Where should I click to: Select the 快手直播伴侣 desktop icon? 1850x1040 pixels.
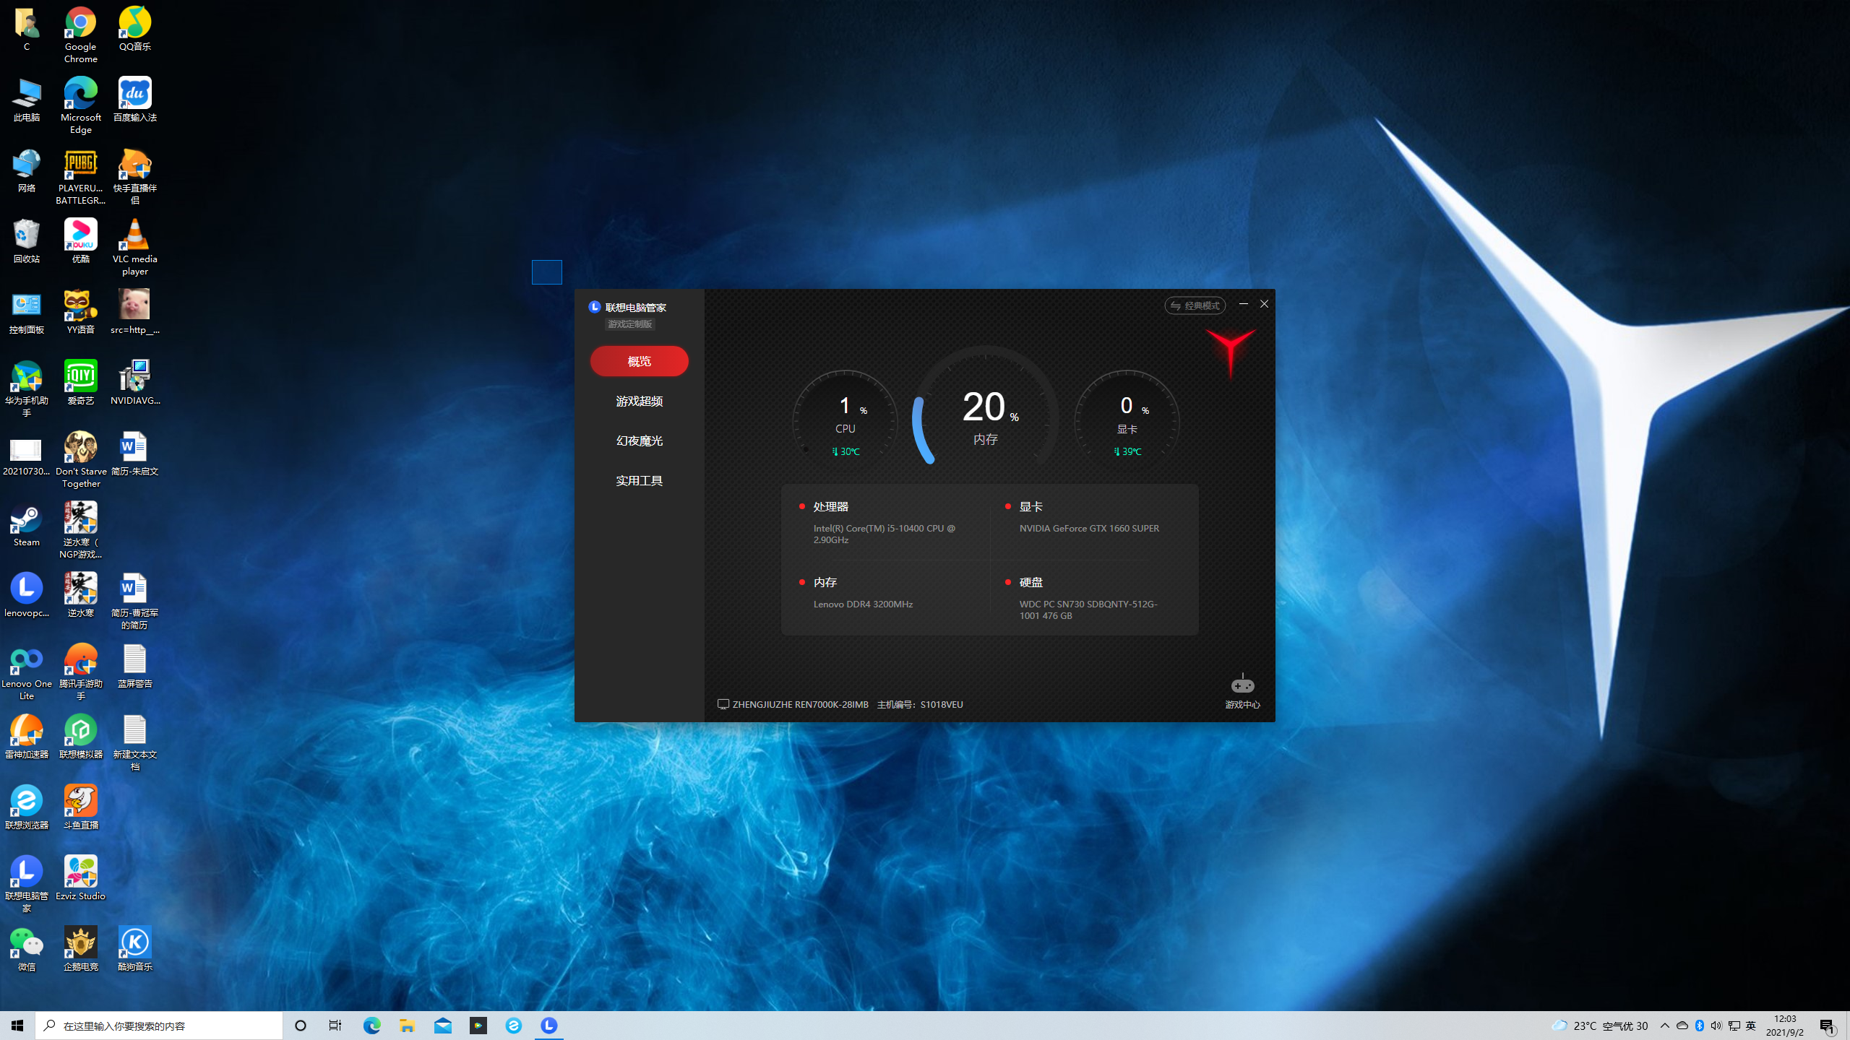[x=134, y=175]
